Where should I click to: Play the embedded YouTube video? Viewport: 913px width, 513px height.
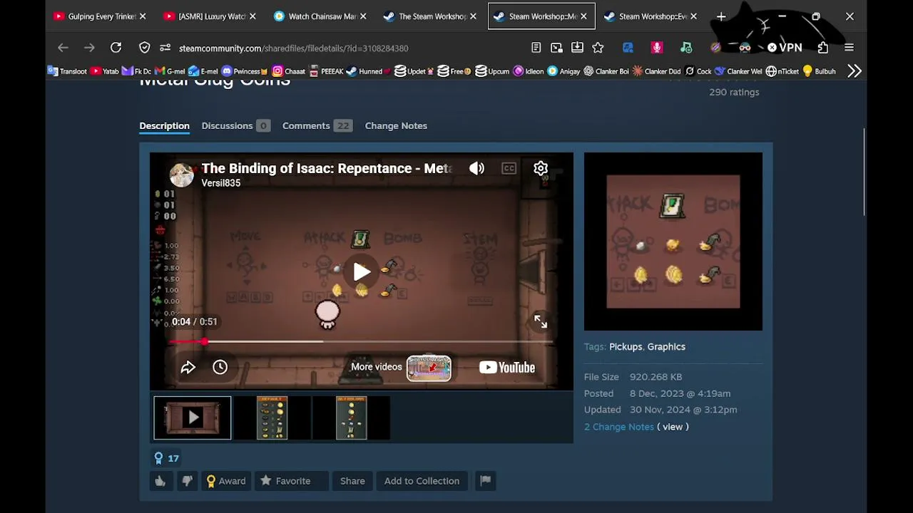point(362,271)
